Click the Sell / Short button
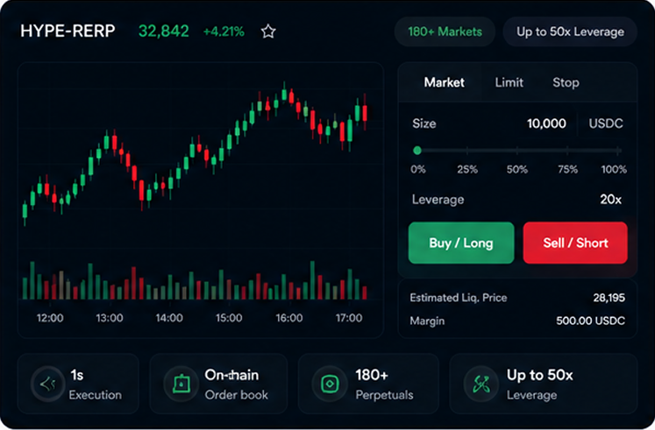The height and width of the screenshot is (430, 655). tap(575, 243)
